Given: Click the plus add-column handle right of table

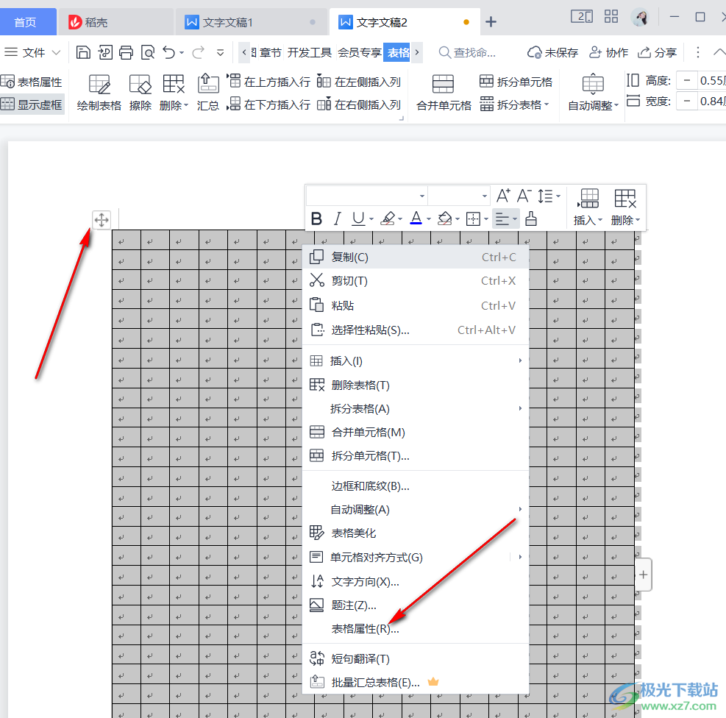Looking at the screenshot, I should tap(643, 575).
